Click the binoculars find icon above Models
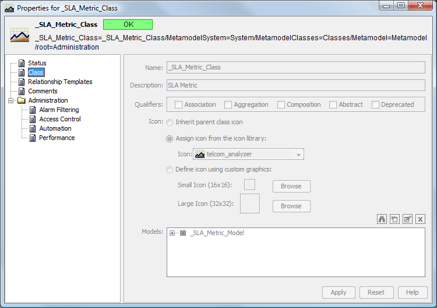 click(x=382, y=219)
